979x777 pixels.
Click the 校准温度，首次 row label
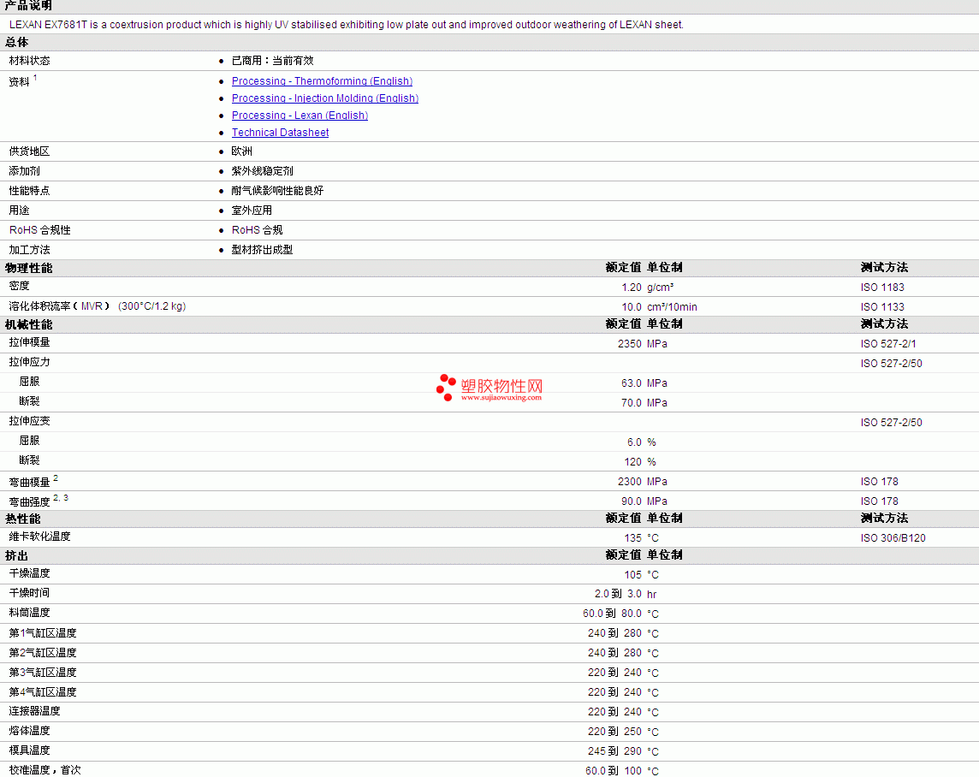point(45,769)
